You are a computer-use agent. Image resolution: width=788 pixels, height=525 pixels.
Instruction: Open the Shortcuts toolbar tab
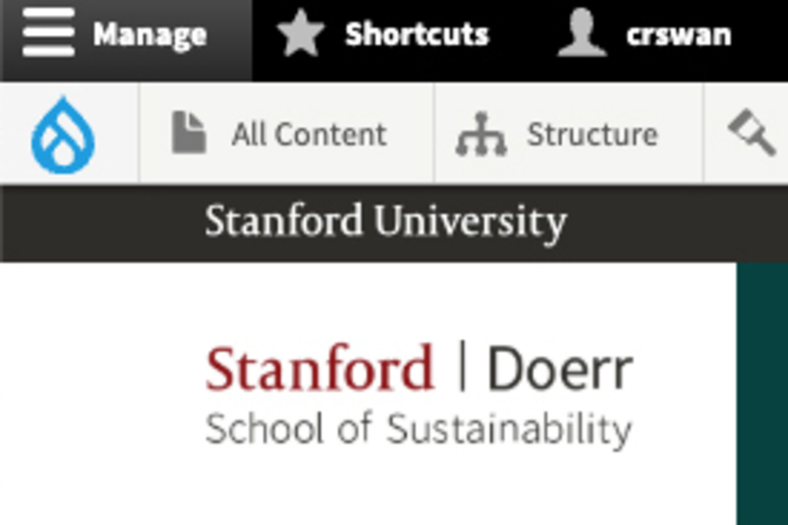click(417, 34)
